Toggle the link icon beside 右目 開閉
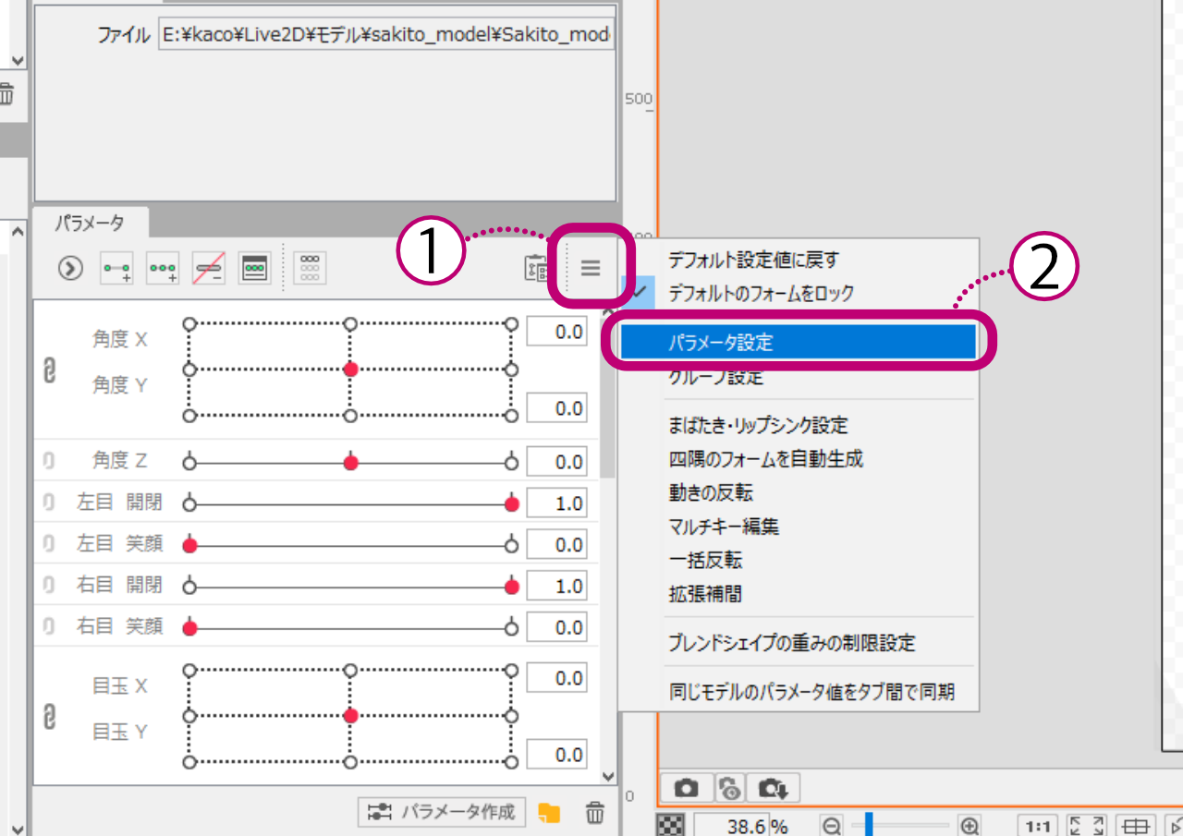Screen dimensions: 1183x836 click(x=50, y=585)
